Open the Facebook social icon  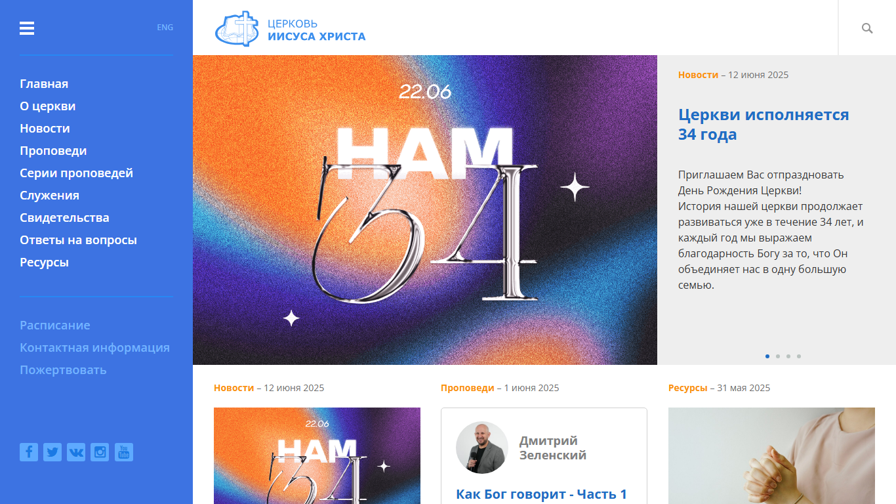point(29,452)
